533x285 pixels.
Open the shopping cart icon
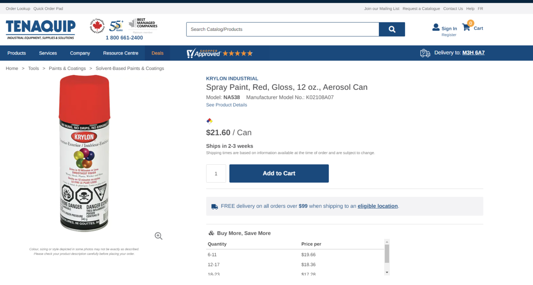coord(466,28)
